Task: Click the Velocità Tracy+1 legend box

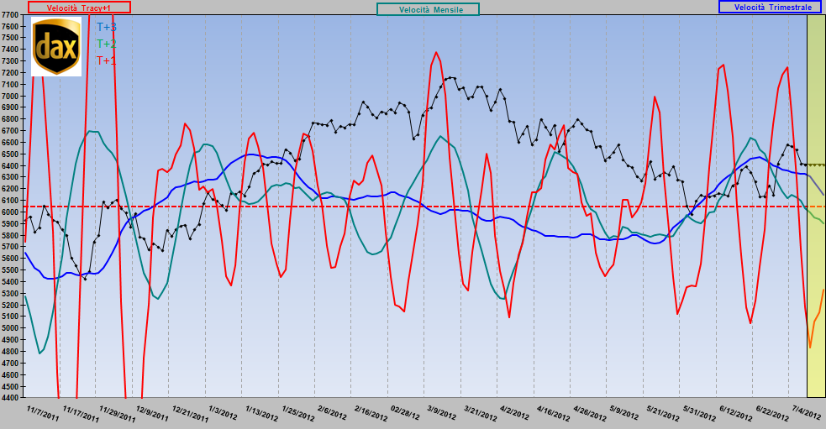Action: click(x=79, y=8)
